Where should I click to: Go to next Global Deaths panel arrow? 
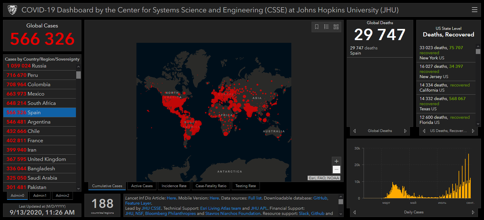(405, 131)
